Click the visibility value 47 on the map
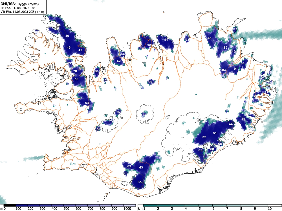 point(80,50)
